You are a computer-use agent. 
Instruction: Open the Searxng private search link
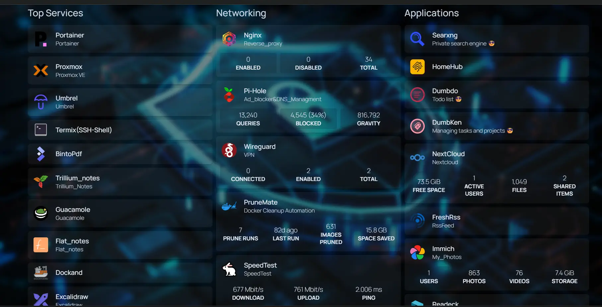496,39
